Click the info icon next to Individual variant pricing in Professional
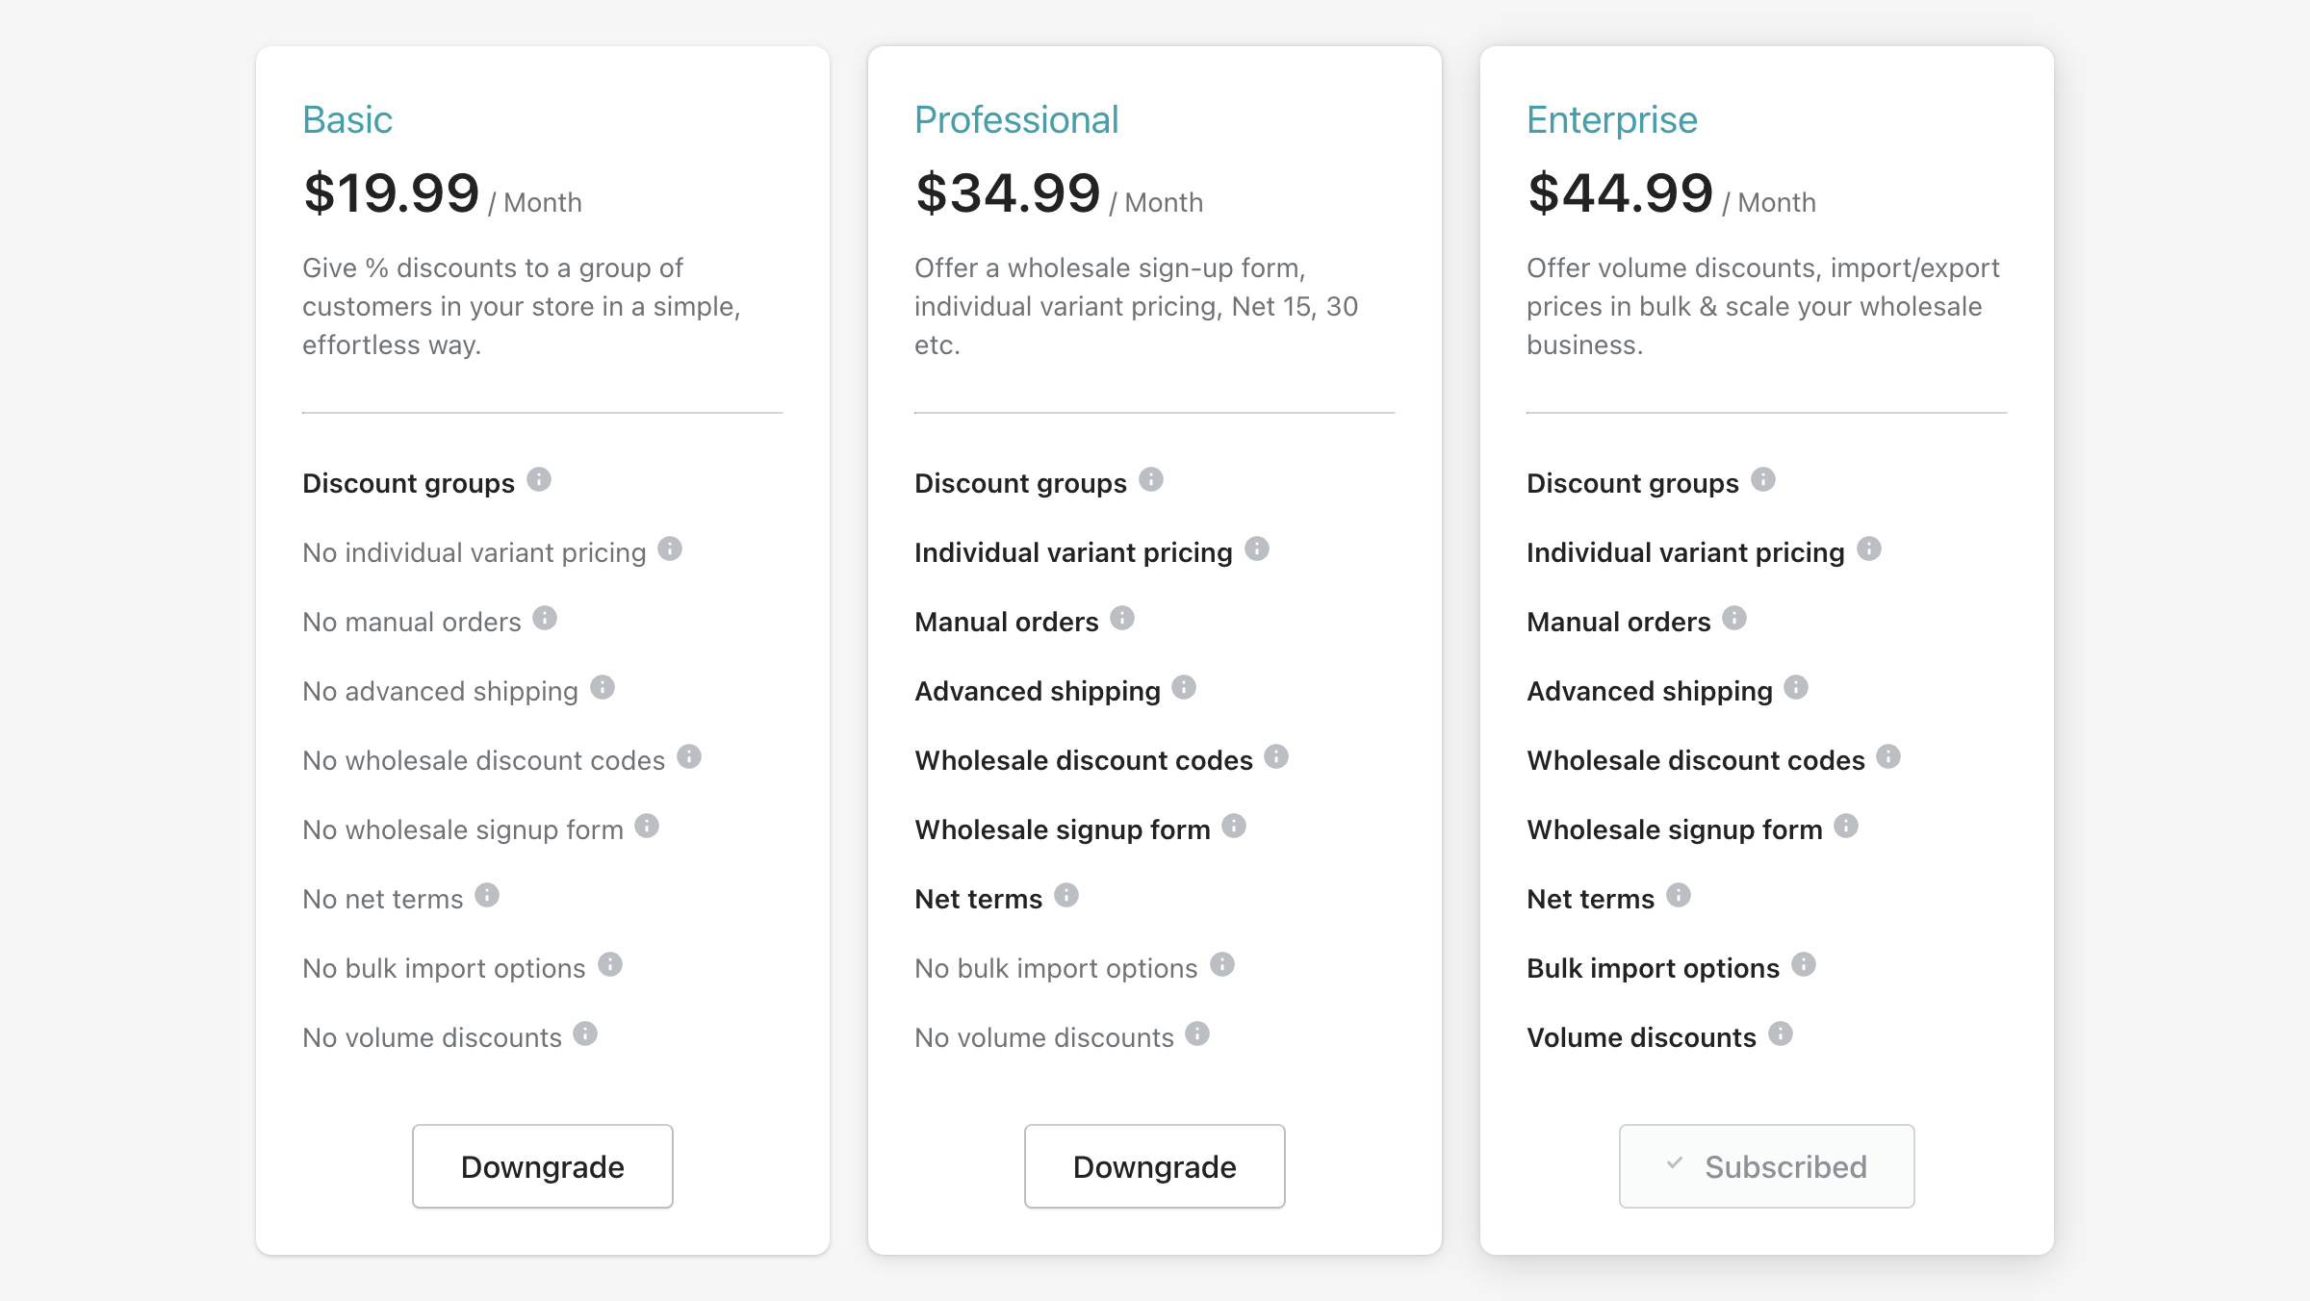 coord(1257,550)
